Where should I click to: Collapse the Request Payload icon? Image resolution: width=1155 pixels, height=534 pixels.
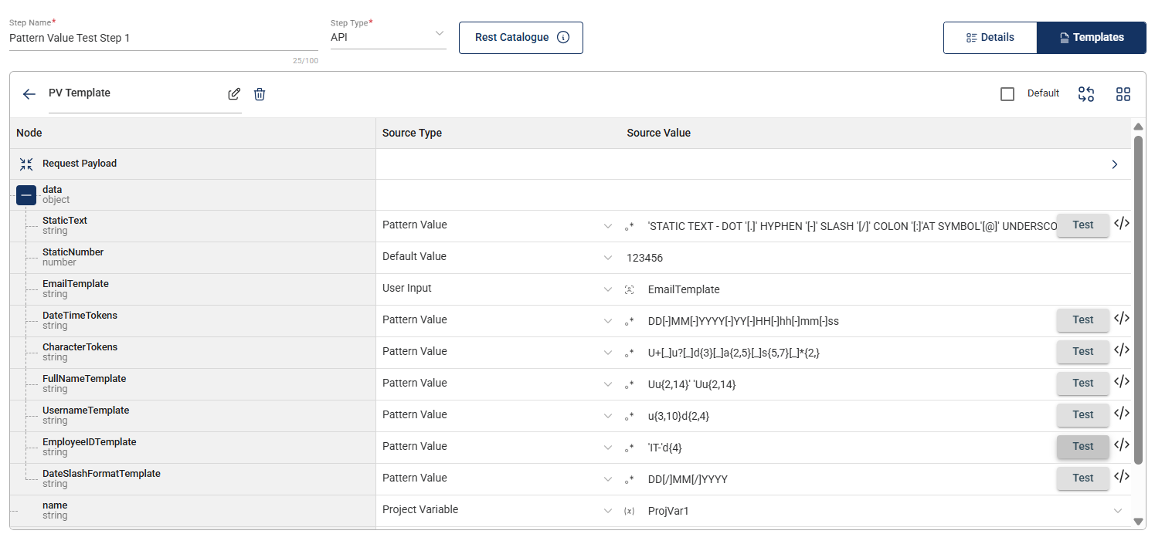(26, 164)
